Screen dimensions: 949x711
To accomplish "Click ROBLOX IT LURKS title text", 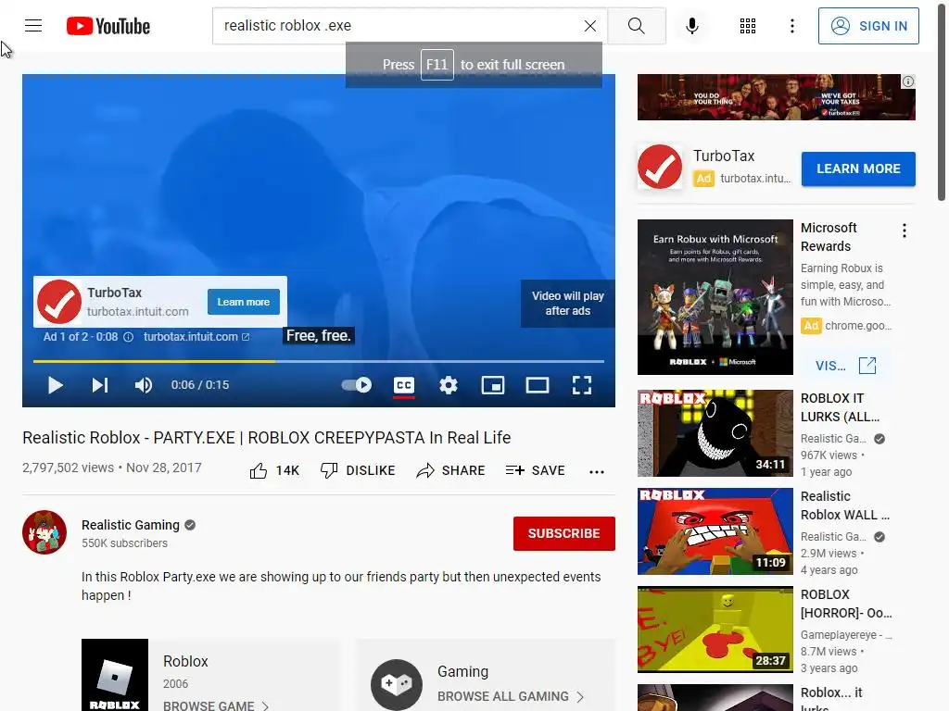I will coord(840,407).
